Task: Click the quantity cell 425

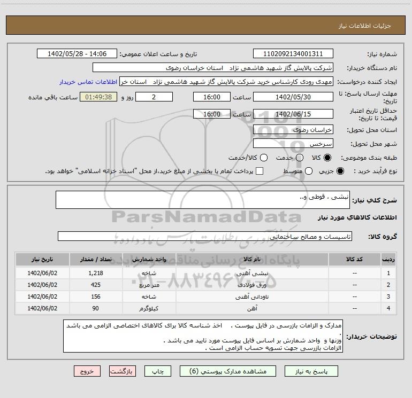Action: pos(96,285)
